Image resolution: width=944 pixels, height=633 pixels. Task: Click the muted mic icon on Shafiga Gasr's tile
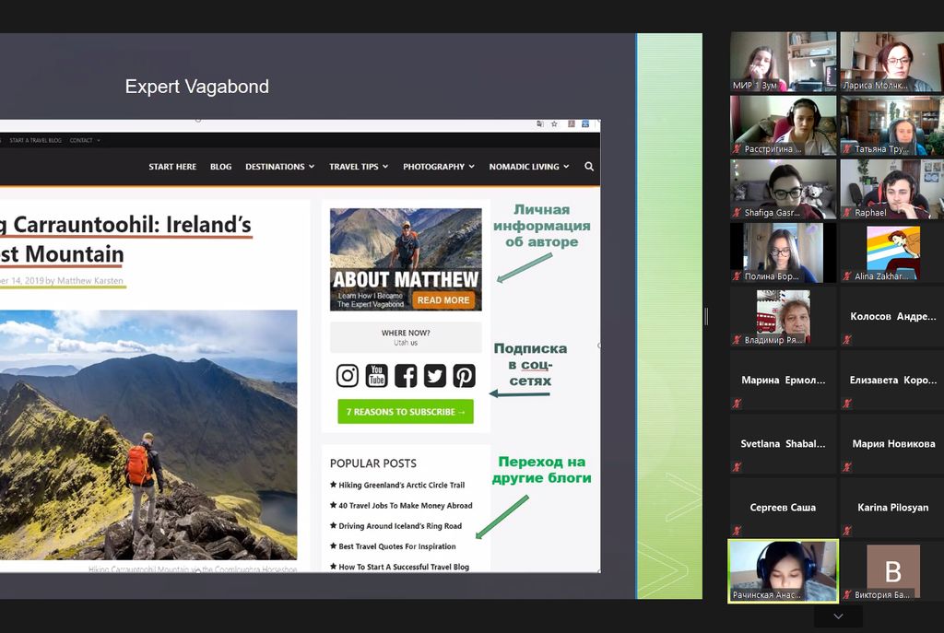(737, 213)
